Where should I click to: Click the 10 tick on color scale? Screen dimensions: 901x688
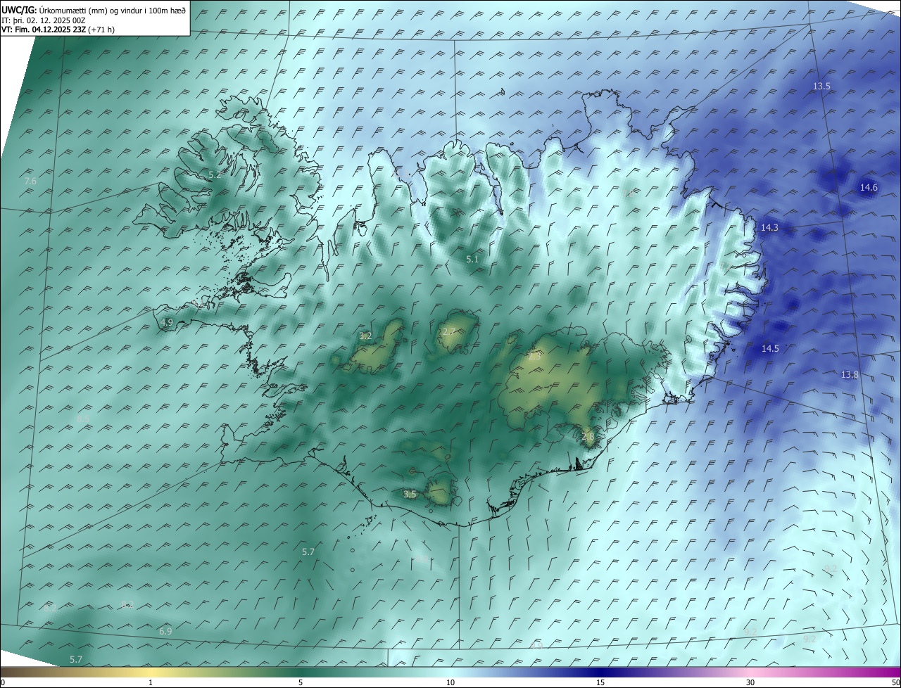(x=450, y=682)
